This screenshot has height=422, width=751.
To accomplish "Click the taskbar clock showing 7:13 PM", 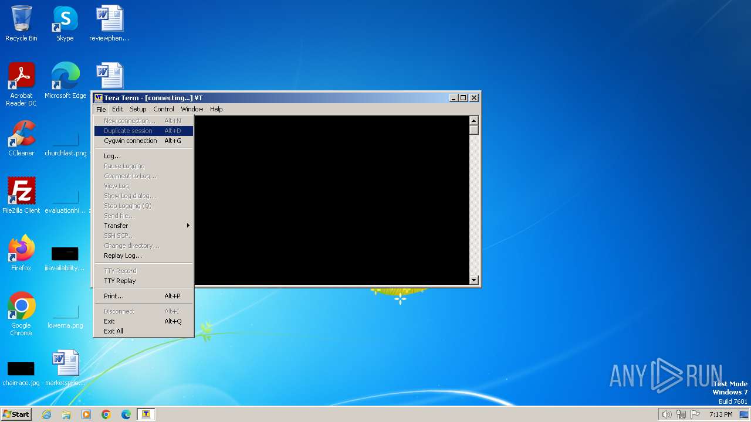I will click(720, 414).
